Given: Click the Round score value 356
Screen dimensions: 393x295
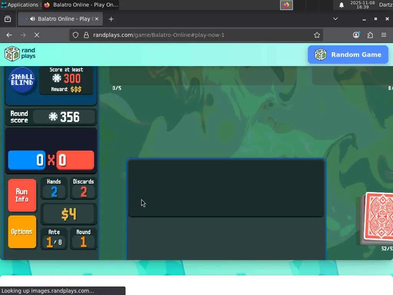Looking at the screenshot, I should tap(70, 117).
